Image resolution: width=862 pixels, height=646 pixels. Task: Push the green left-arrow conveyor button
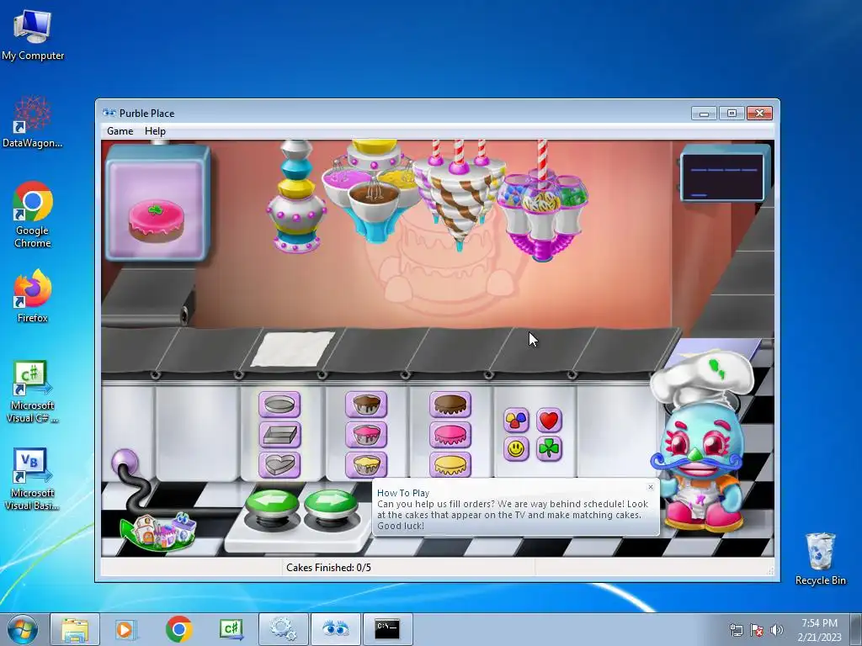click(272, 506)
